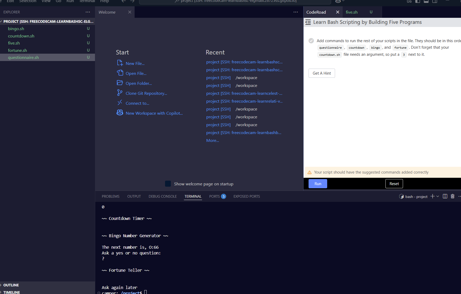Select the TERMINAL panel tab
Viewport: 461px width, 294px height.
pos(193,196)
